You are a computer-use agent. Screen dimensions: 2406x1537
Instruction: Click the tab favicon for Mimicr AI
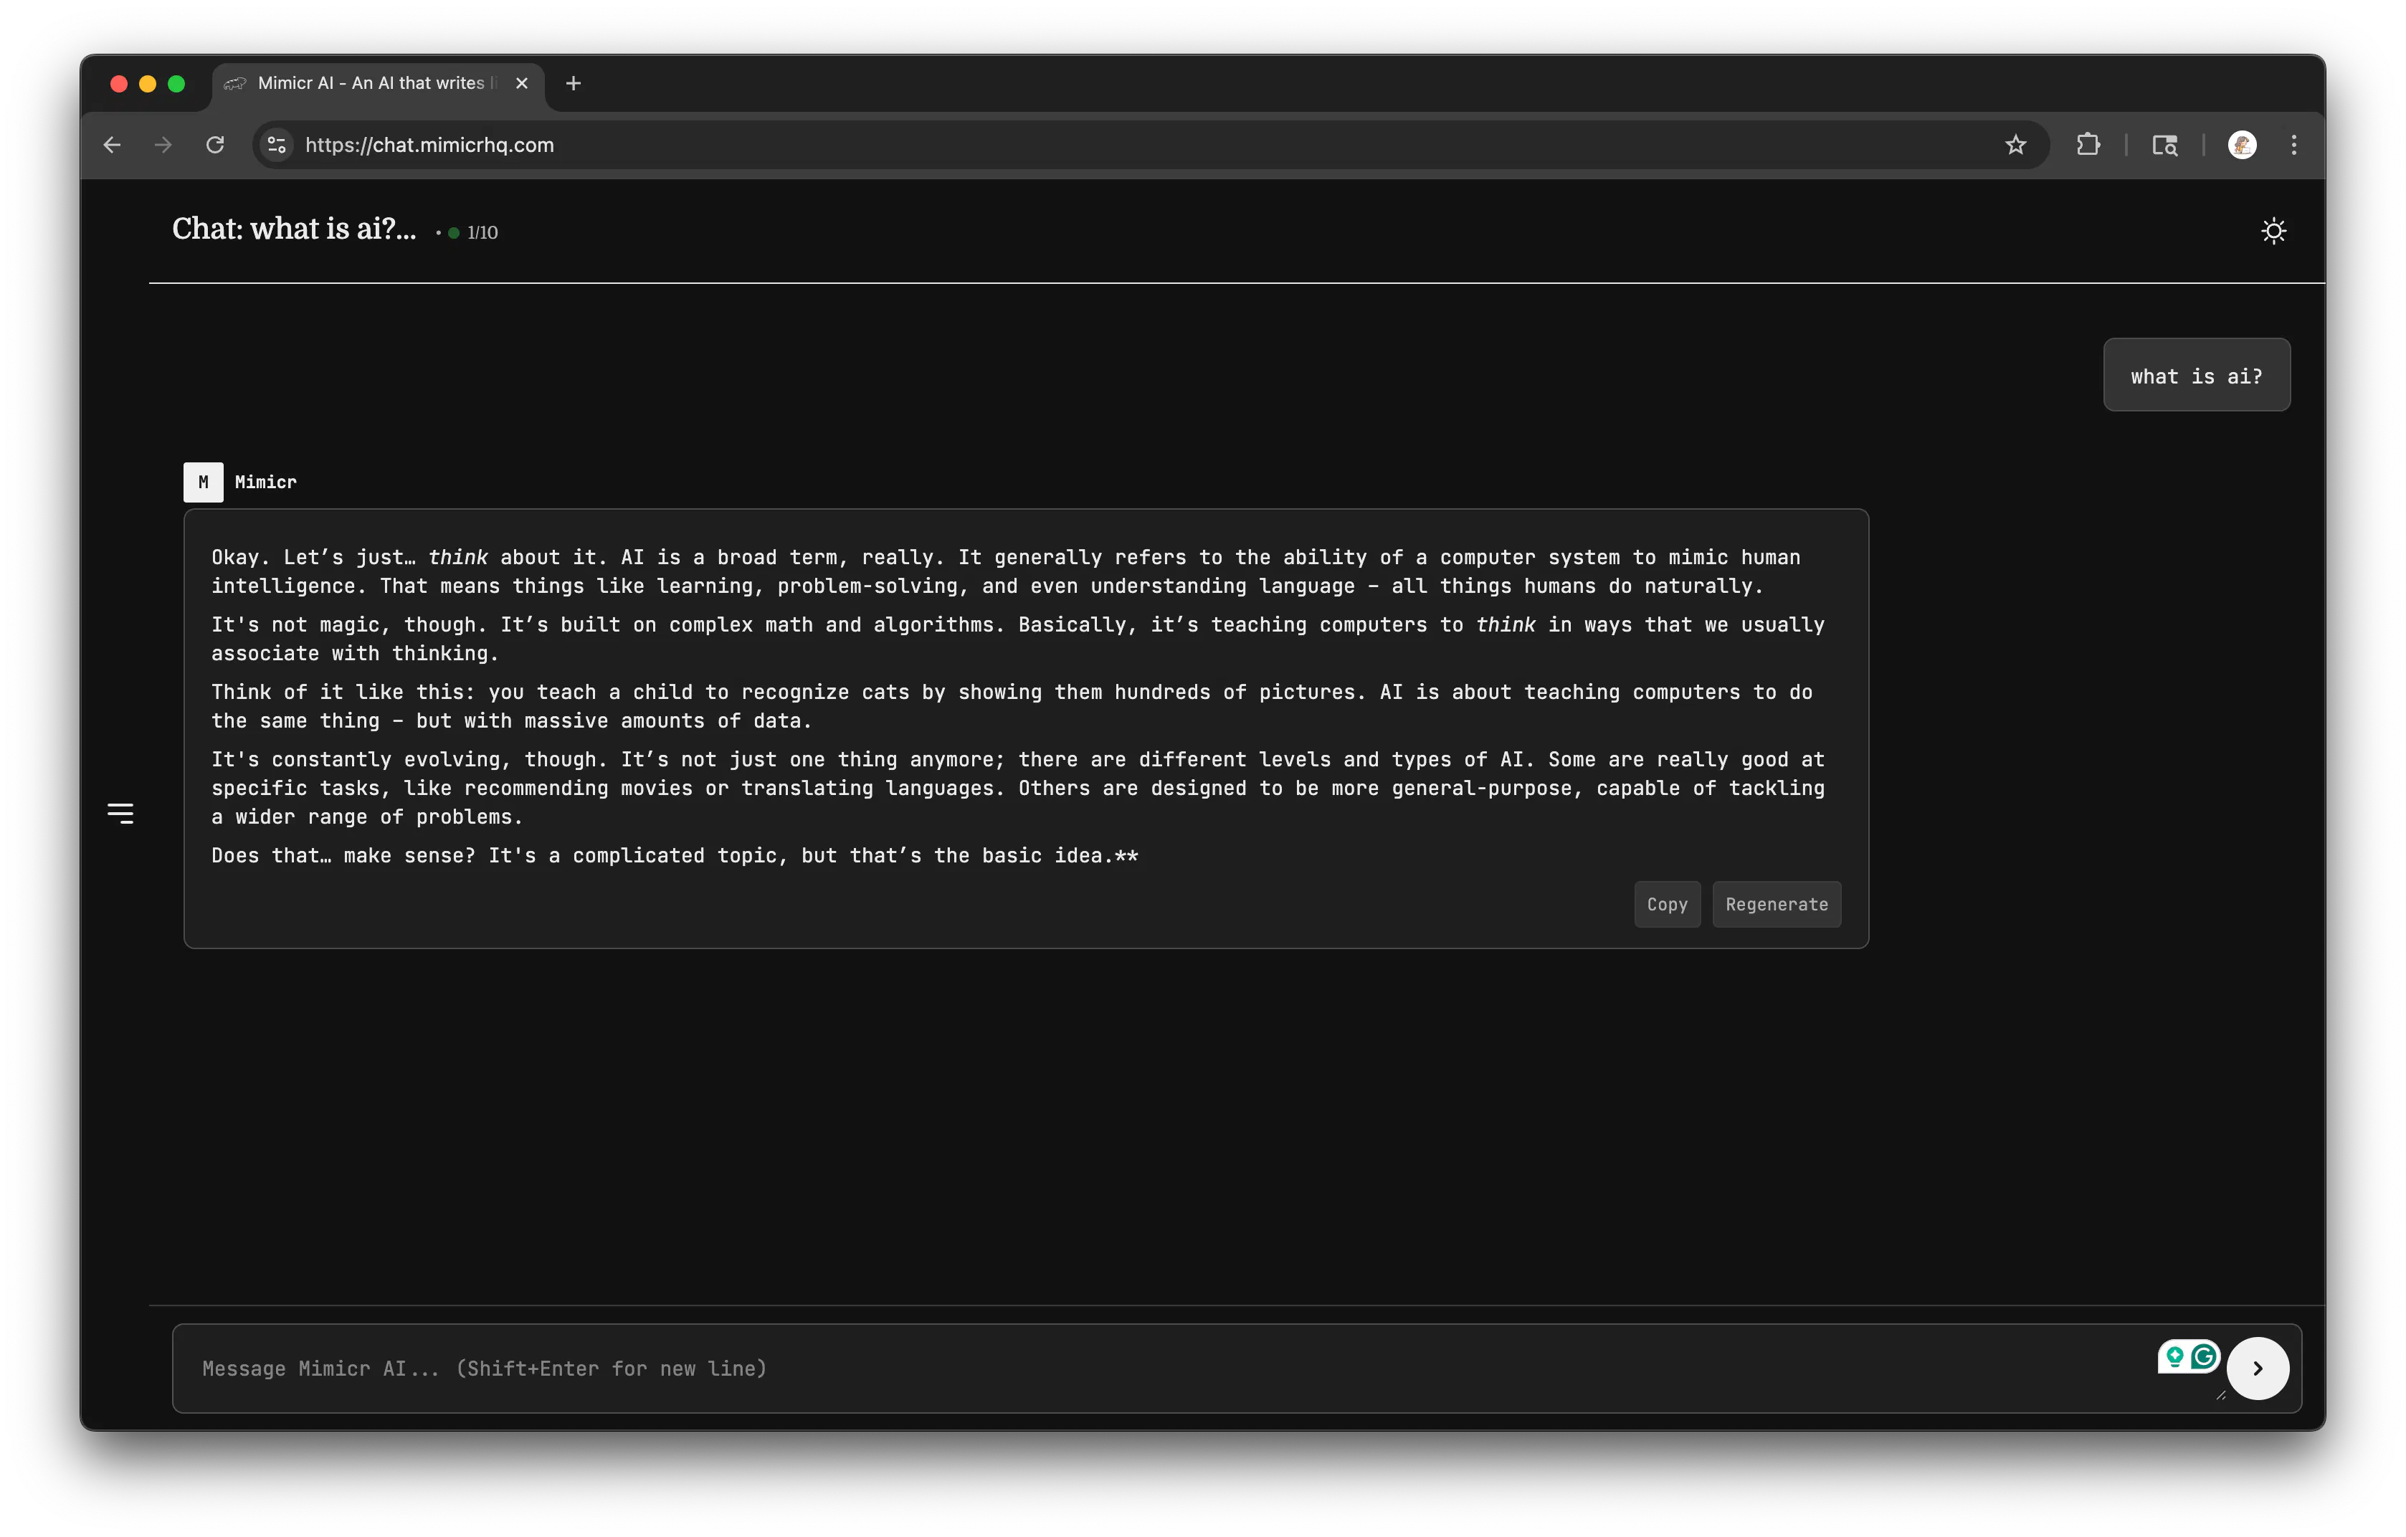235,84
